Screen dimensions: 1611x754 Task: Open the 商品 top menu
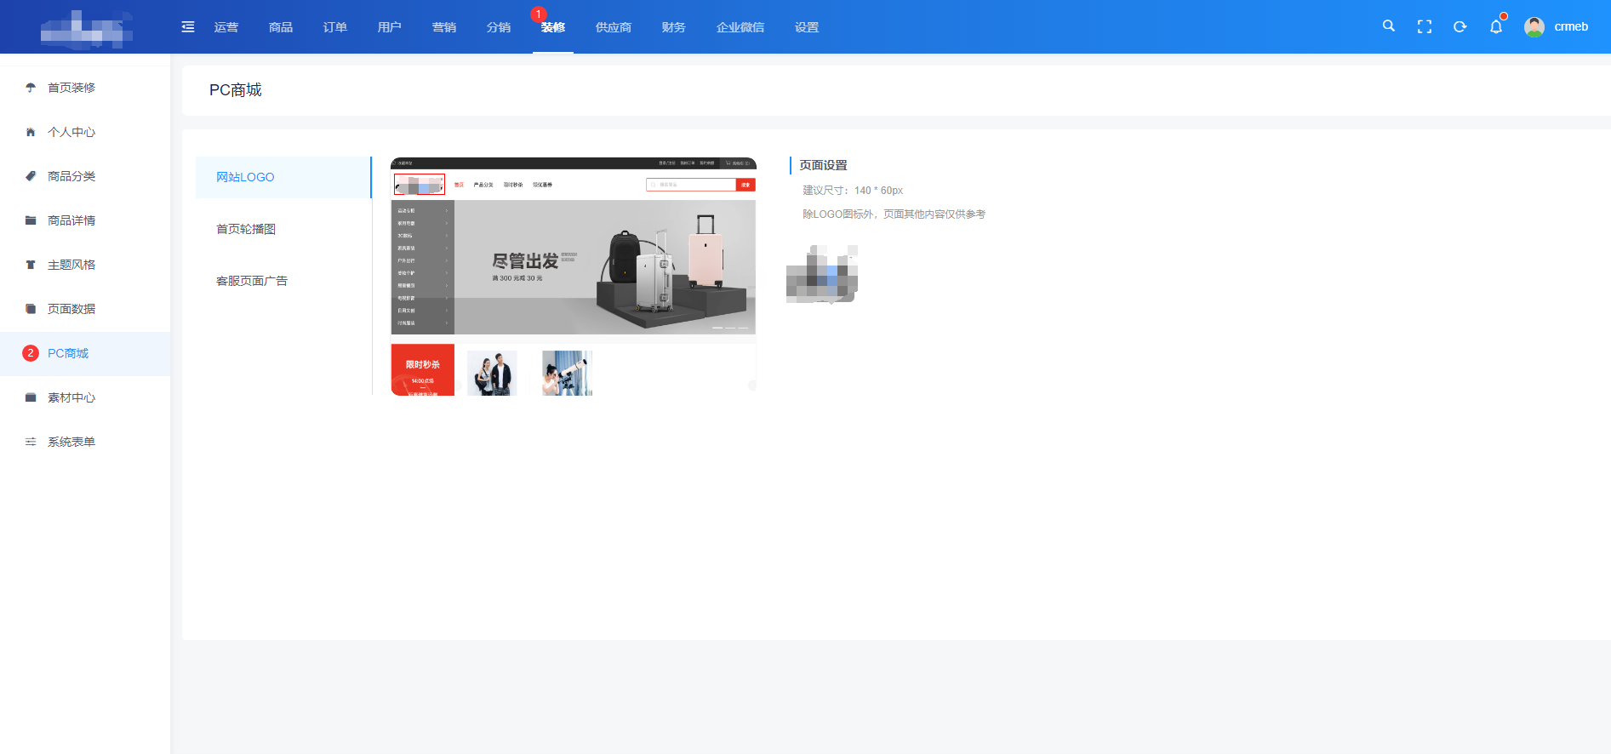281,27
